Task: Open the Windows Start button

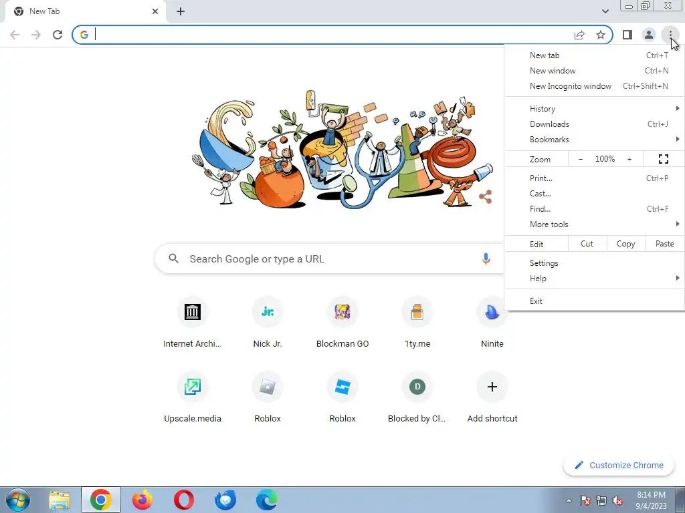Action: [x=18, y=500]
